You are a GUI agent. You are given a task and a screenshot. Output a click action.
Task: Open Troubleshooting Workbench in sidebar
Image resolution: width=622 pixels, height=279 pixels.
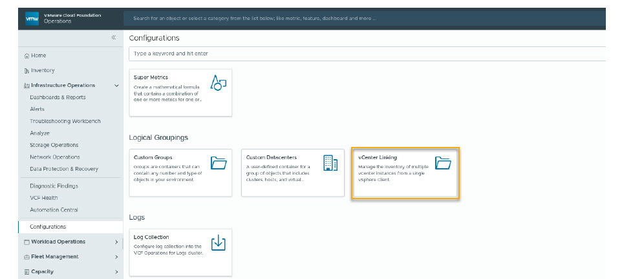(x=65, y=121)
